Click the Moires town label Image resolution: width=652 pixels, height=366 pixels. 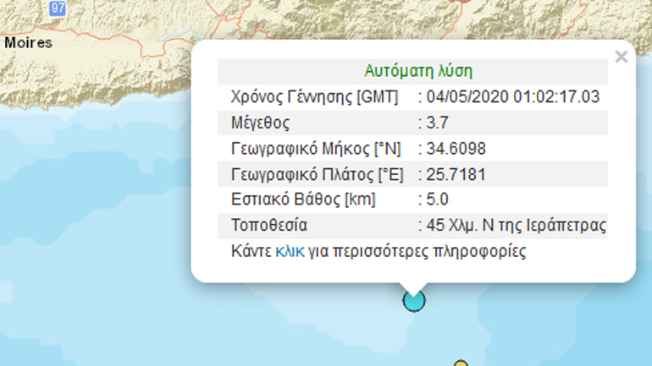pyautogui.click(x=28, y=43)
